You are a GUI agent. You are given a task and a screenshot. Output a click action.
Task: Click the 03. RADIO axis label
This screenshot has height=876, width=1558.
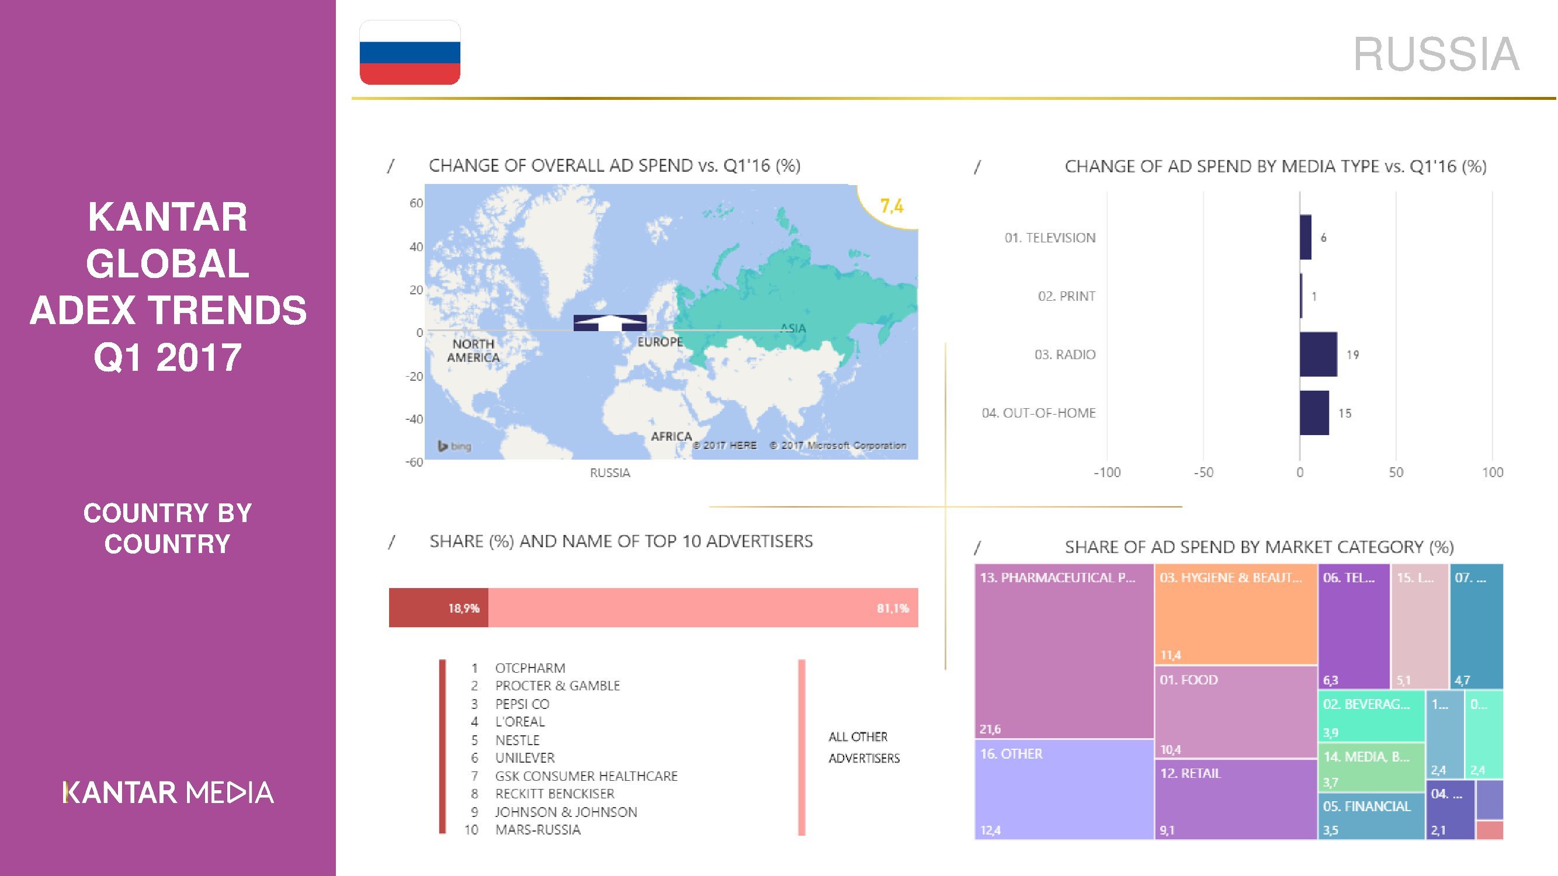click(1064, 354)
